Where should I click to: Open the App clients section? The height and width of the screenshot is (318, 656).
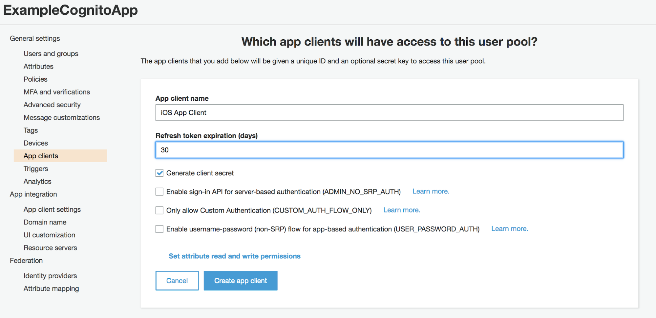[x=41, y=156]
